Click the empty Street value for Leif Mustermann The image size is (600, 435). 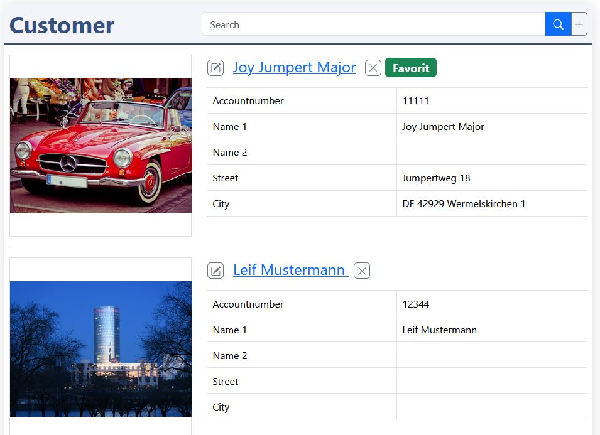point(491,381)
